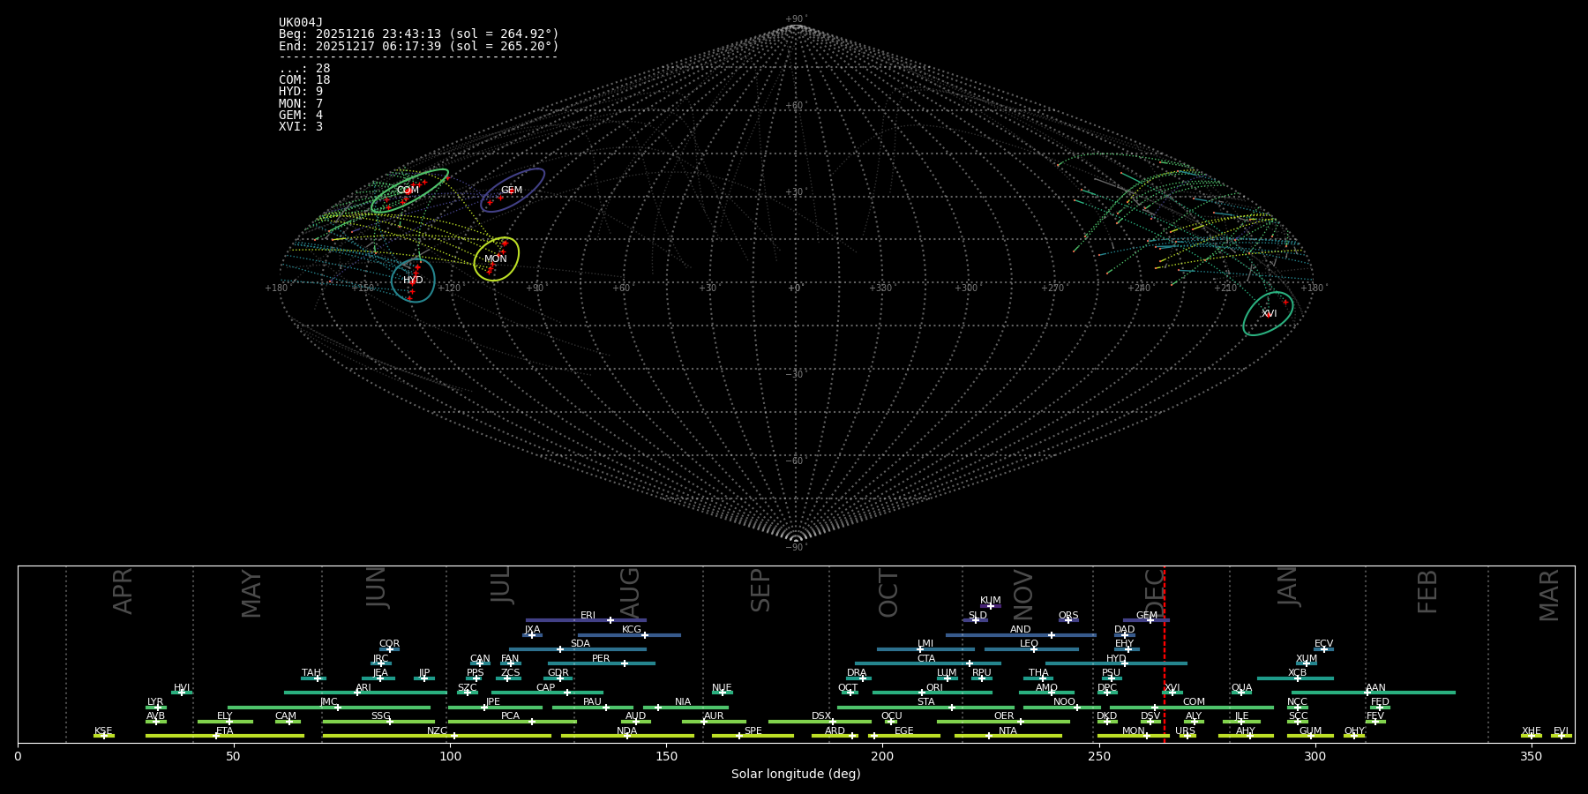
Task: Click the URS shower label in timeline
Action: coord(1185,731)
